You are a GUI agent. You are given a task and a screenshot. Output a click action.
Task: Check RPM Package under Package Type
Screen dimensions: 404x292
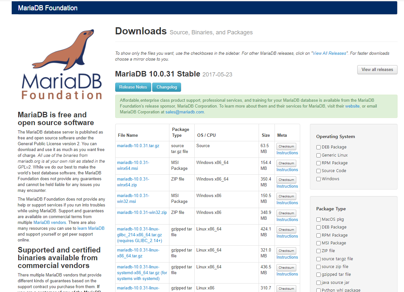tap(318, 235)
